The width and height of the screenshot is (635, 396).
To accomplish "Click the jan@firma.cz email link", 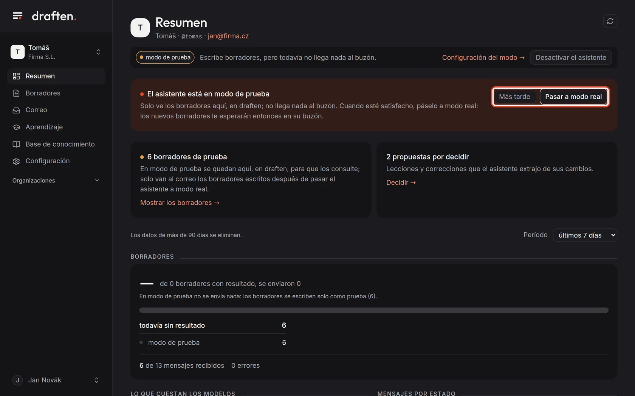I will (228, 36).
